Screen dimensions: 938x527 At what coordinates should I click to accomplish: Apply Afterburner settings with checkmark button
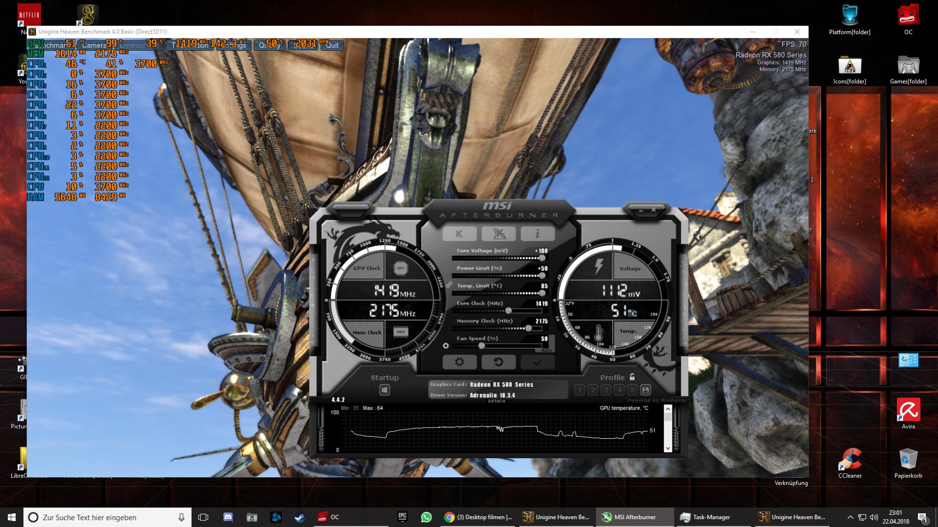pos(537,362)
